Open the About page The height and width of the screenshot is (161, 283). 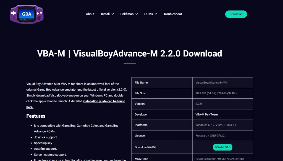[x=90, y=14]
